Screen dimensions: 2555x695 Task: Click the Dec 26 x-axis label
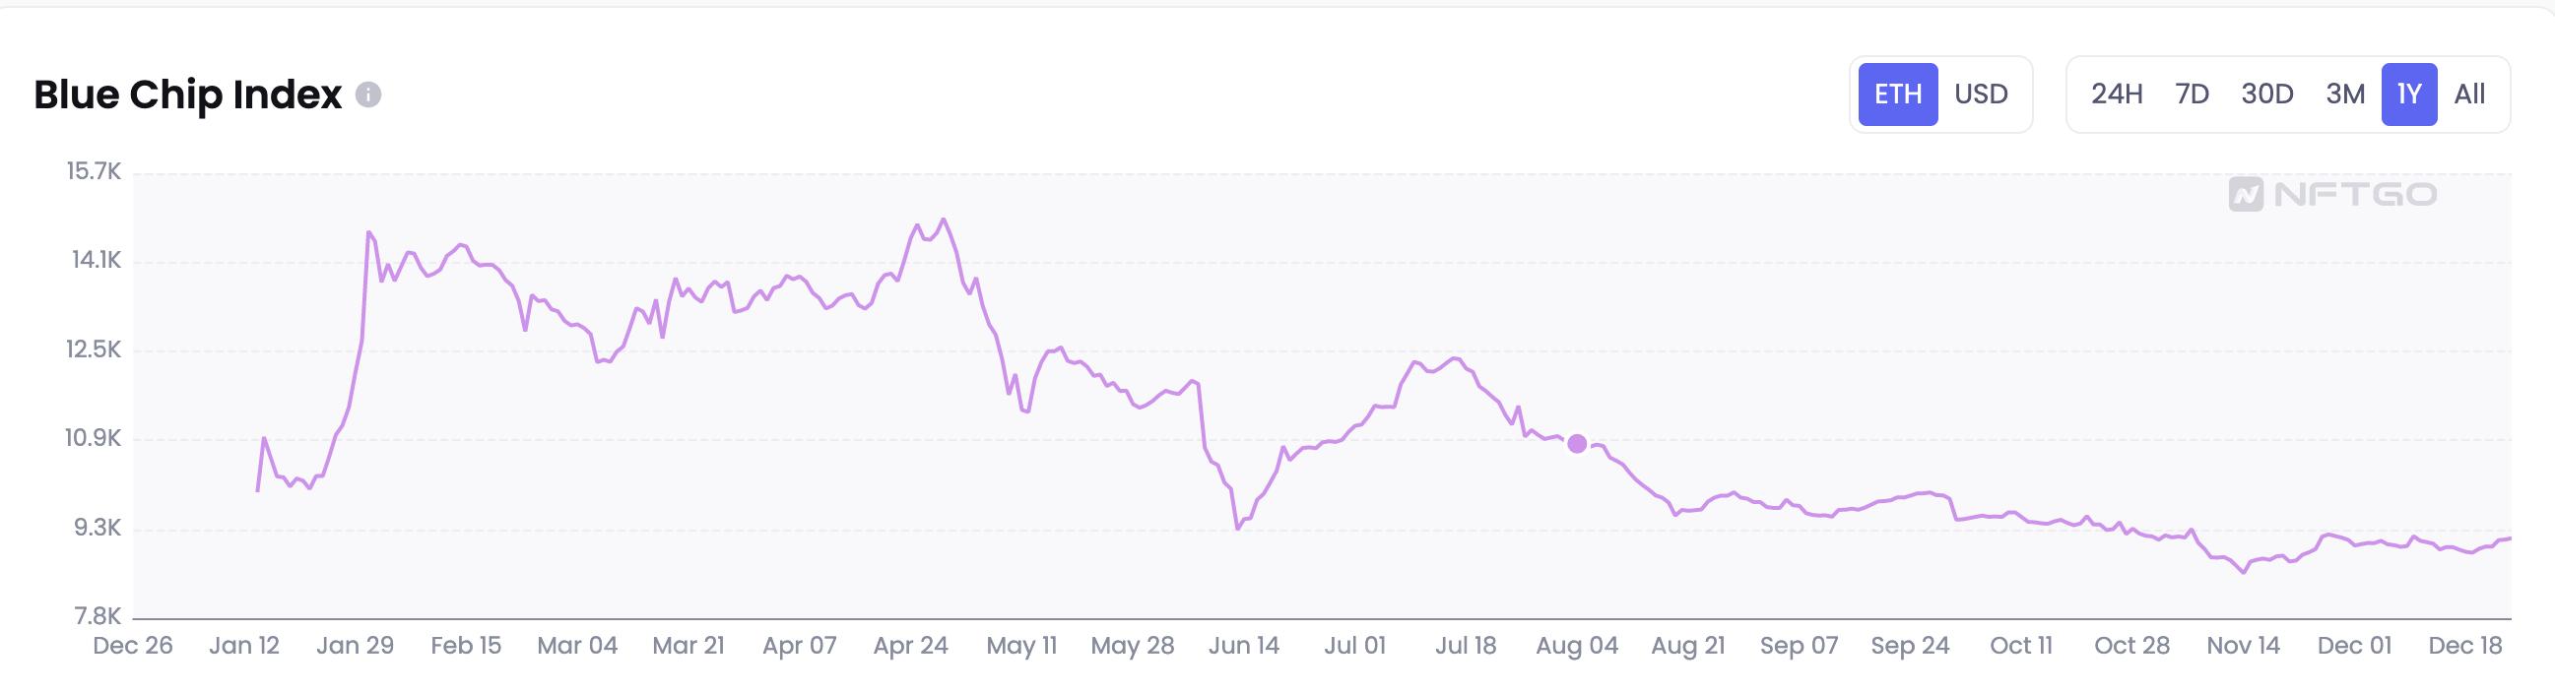coord(133,647)
